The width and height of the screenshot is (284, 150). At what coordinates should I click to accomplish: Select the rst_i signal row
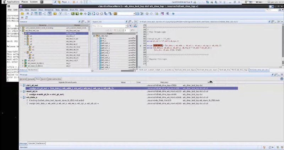coord(114,41)
